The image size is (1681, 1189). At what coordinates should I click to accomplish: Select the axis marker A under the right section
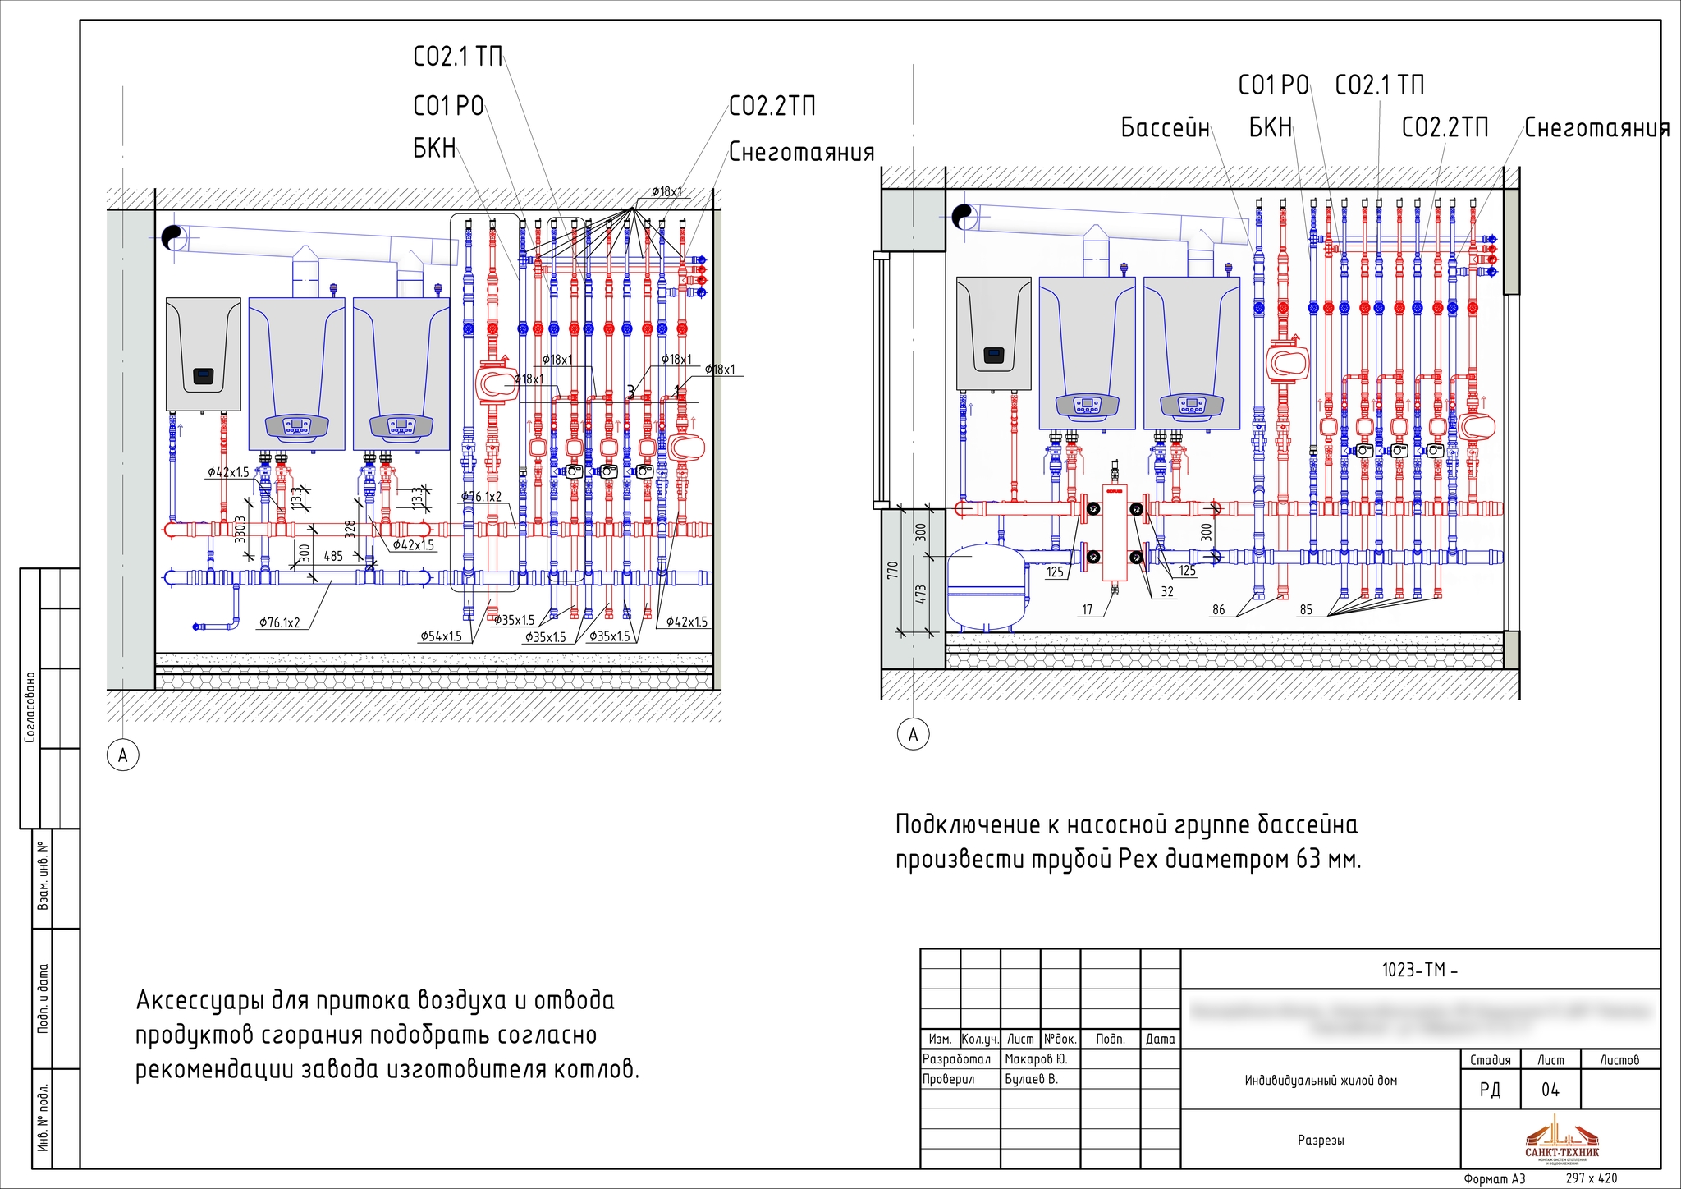point(914,734)
